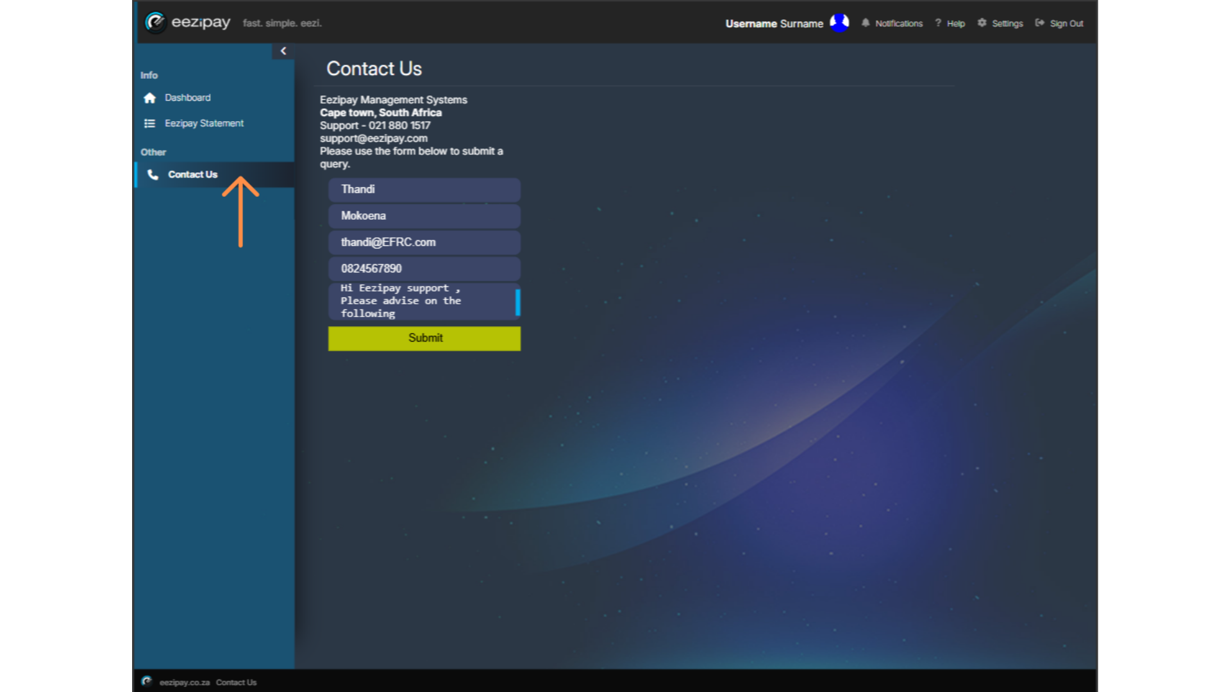The height and width of the screenshot is (692, 1231).
Task: Open the Eezipay Statement page
Action: [204, 124]
